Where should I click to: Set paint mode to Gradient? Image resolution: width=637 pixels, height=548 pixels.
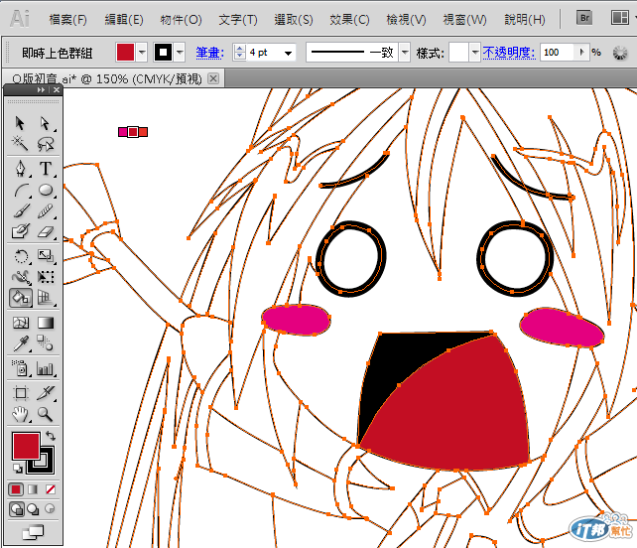pos(33,489)
